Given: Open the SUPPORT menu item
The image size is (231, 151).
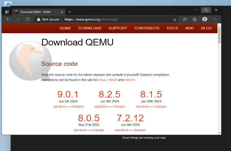Looking at the screenshot, I should pyautogui.click(x=118, y=28).
